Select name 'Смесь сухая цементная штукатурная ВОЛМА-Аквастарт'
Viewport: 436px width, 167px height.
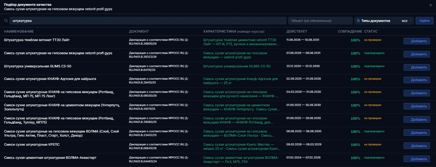point(50,158)
